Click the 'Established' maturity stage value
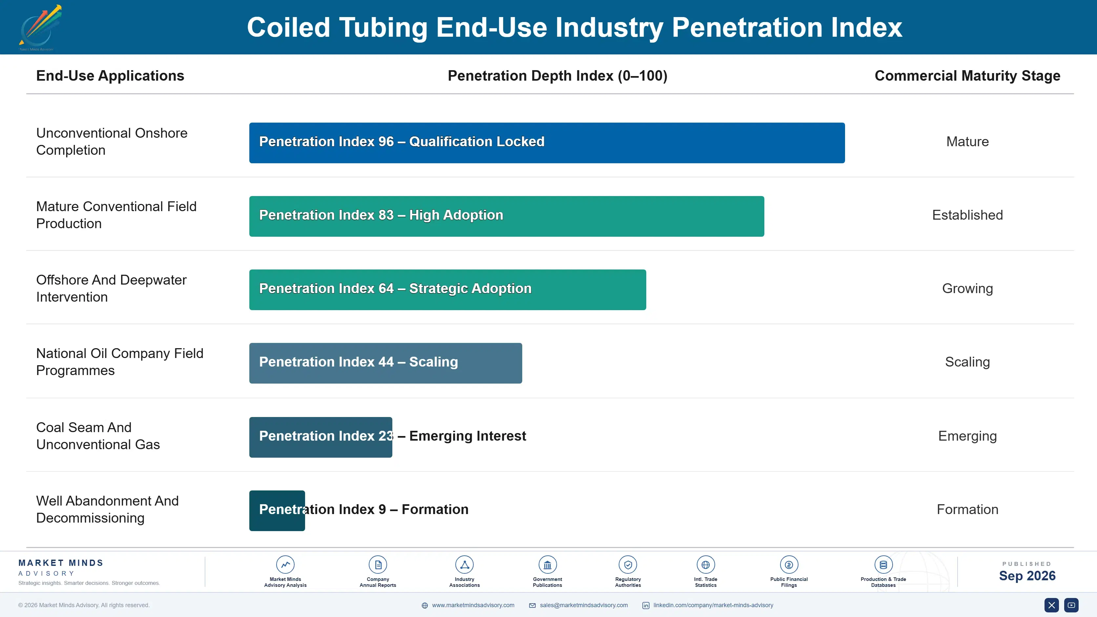 click(967, 215)
